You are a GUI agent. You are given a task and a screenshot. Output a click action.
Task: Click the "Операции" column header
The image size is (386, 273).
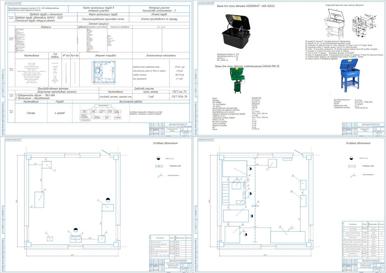point(46,27)
